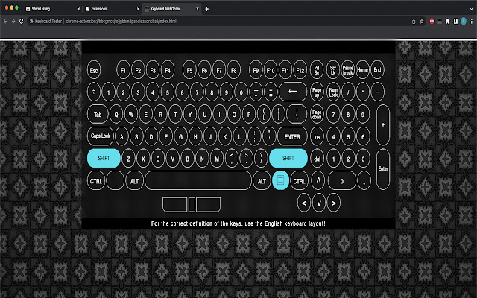Screen dimensions: 477x298
Task: Click the left CTRL key
Action: [96, 180]
